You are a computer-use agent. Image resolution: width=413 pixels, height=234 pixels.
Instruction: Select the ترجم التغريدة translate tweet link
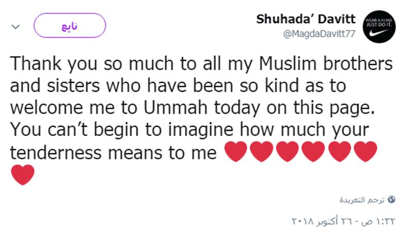click(362, 200)
